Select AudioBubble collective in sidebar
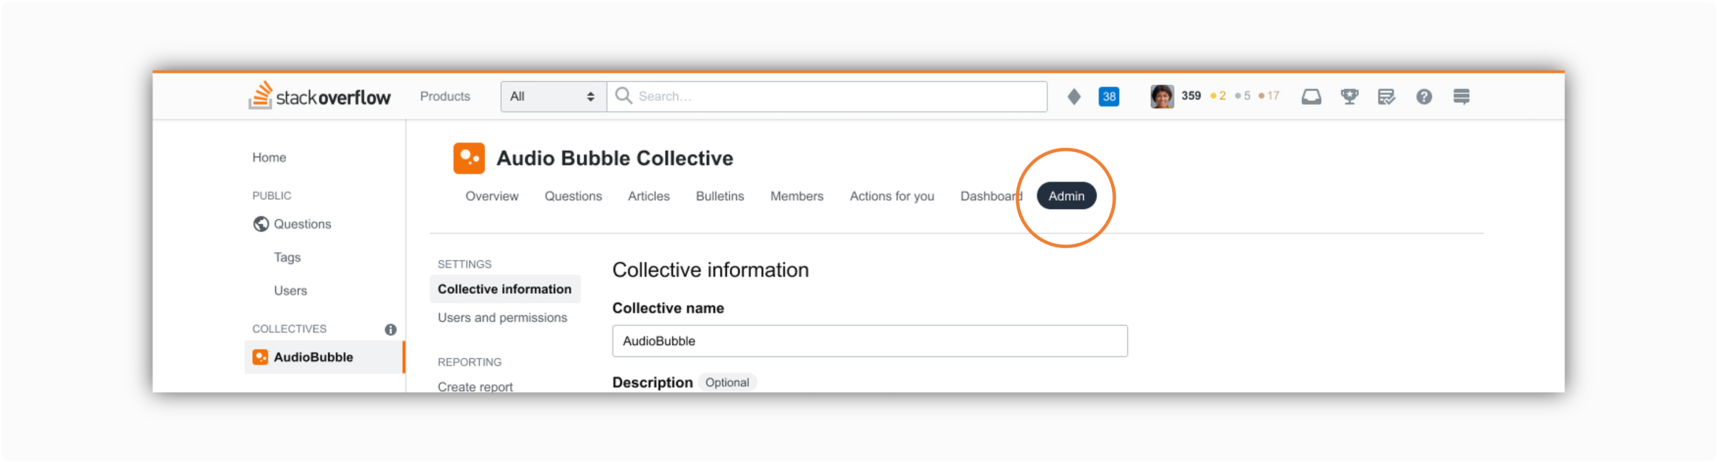 (x=324, y=357)
